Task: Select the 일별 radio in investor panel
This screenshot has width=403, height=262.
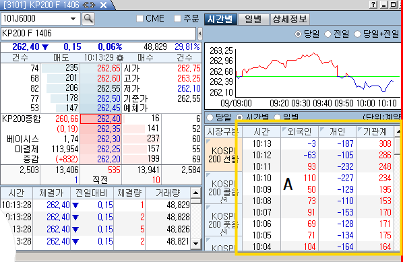Action: pos(277,117)
